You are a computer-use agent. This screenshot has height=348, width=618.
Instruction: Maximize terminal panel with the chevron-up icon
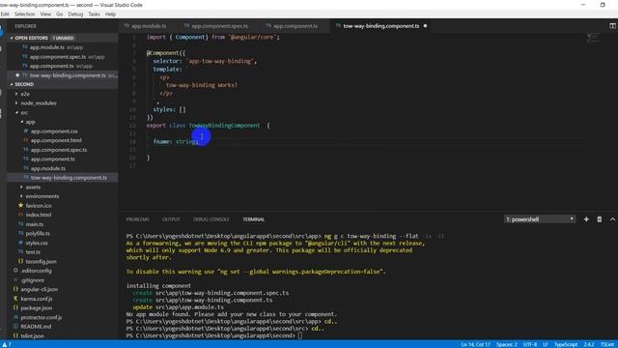pyautogui.click(x=612, y=219)
